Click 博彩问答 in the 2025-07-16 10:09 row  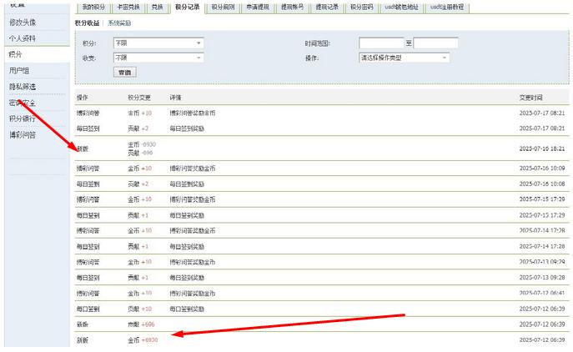tap(88, 168)
